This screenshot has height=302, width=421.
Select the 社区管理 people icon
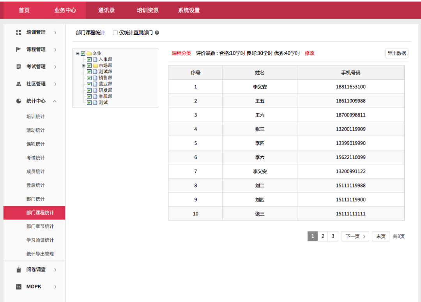[x=18, y=84]
